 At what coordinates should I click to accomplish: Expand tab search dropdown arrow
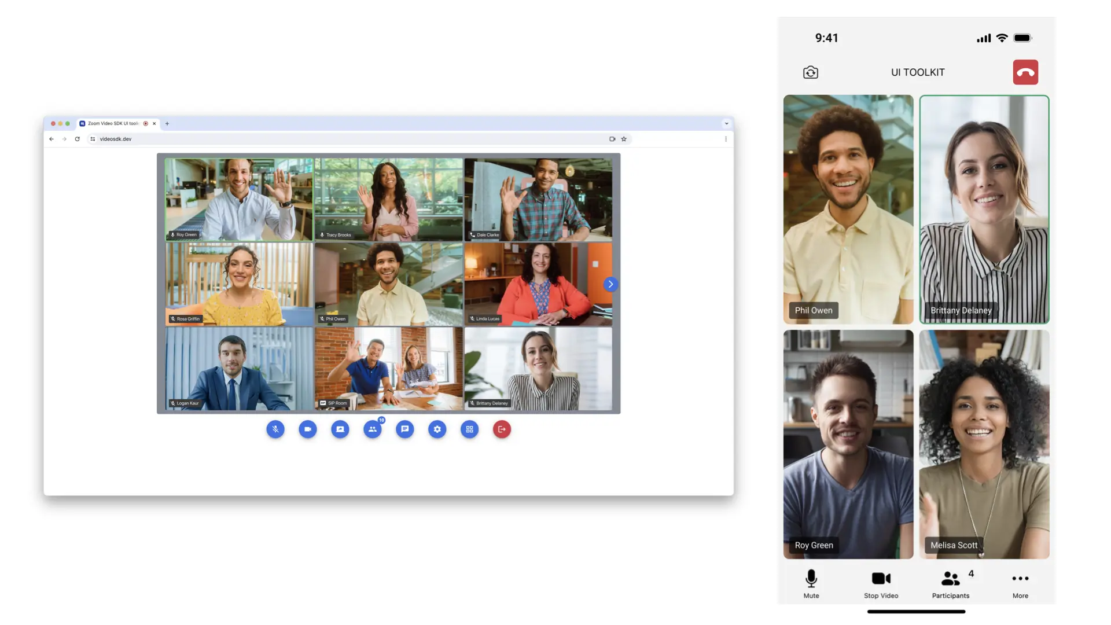click(x=727, y=123)
